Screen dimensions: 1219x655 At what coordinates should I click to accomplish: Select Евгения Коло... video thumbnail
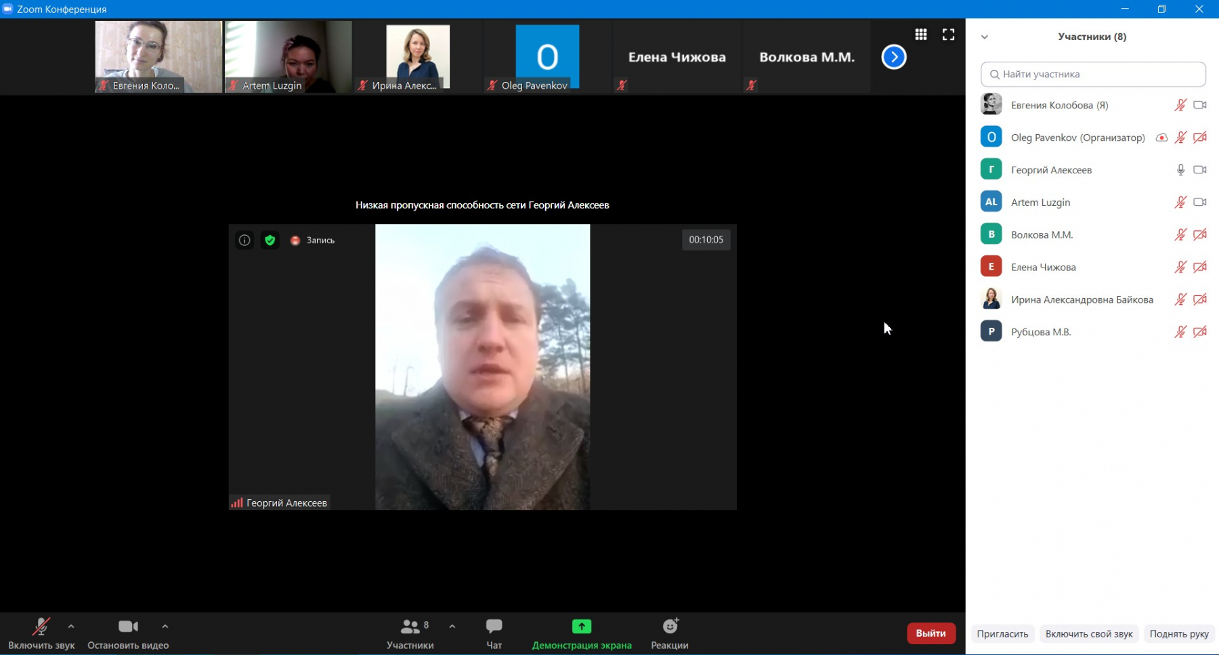pyautogui.click(x=158, y=57)
